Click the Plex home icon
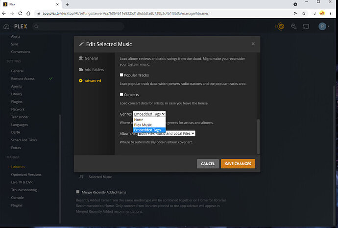 coord(6,26)
